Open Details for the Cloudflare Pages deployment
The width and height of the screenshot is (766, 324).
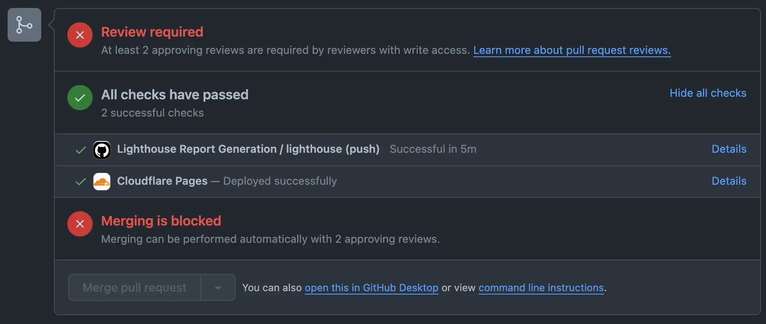(x=729, y=181)
